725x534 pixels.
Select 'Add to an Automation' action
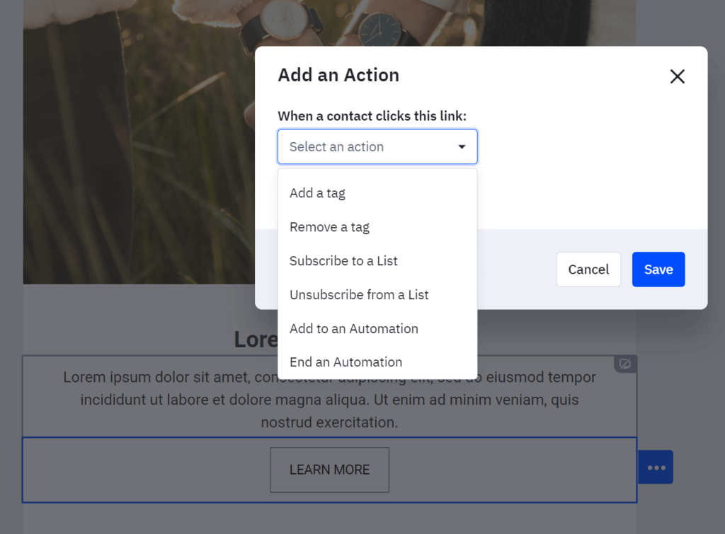[353, 329]
